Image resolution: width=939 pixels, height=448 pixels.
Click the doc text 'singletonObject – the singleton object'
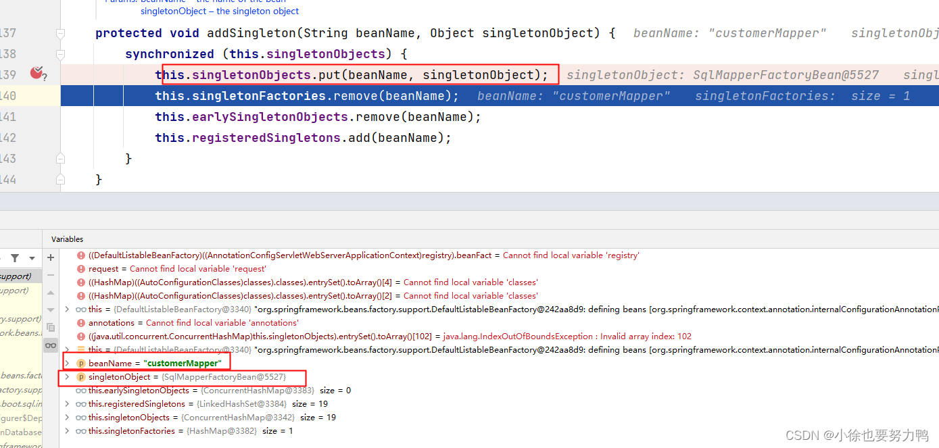(x=220, y=11)
